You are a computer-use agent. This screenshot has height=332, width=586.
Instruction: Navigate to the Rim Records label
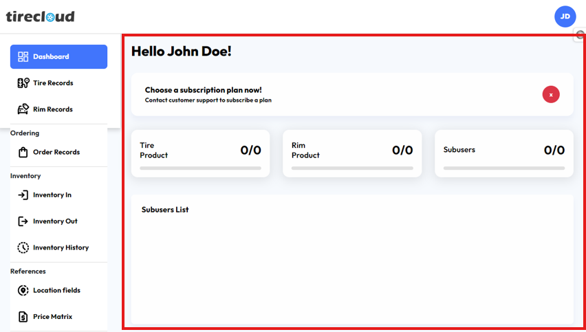[x=53, y=109]
